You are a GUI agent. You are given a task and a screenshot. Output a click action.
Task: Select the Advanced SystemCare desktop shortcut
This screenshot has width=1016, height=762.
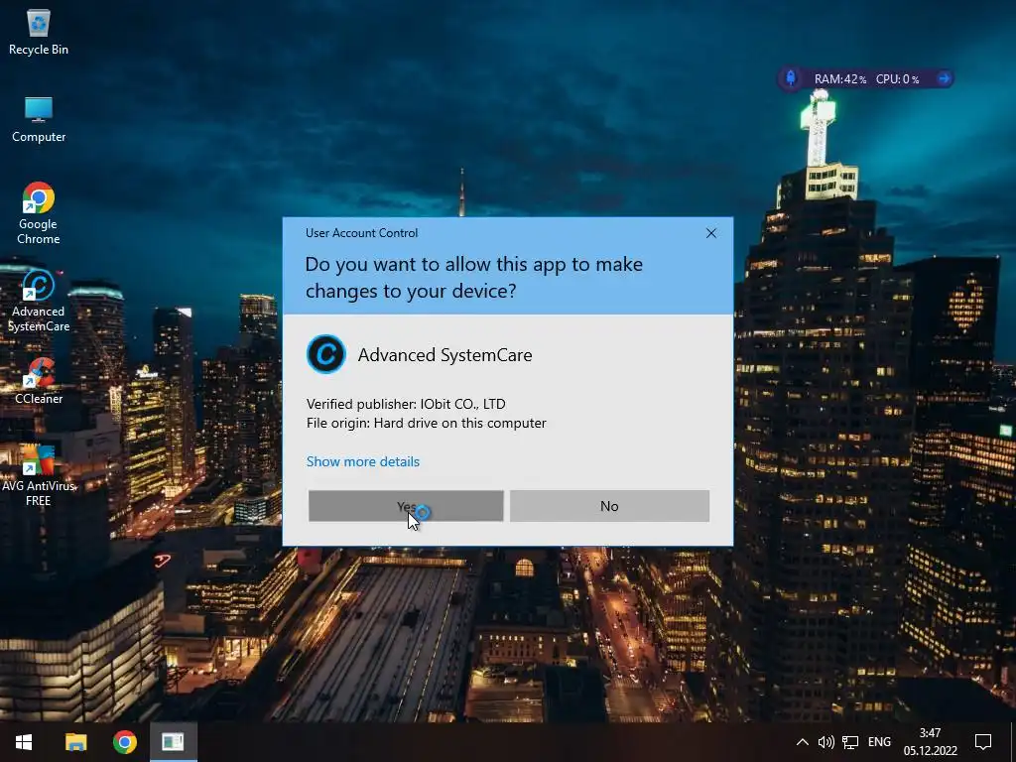(x=39, y=302)
